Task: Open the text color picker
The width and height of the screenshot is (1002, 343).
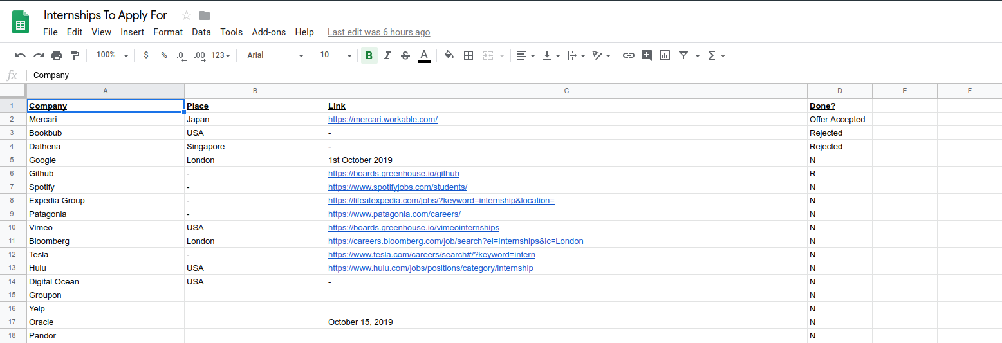Action: coord(423,55)
